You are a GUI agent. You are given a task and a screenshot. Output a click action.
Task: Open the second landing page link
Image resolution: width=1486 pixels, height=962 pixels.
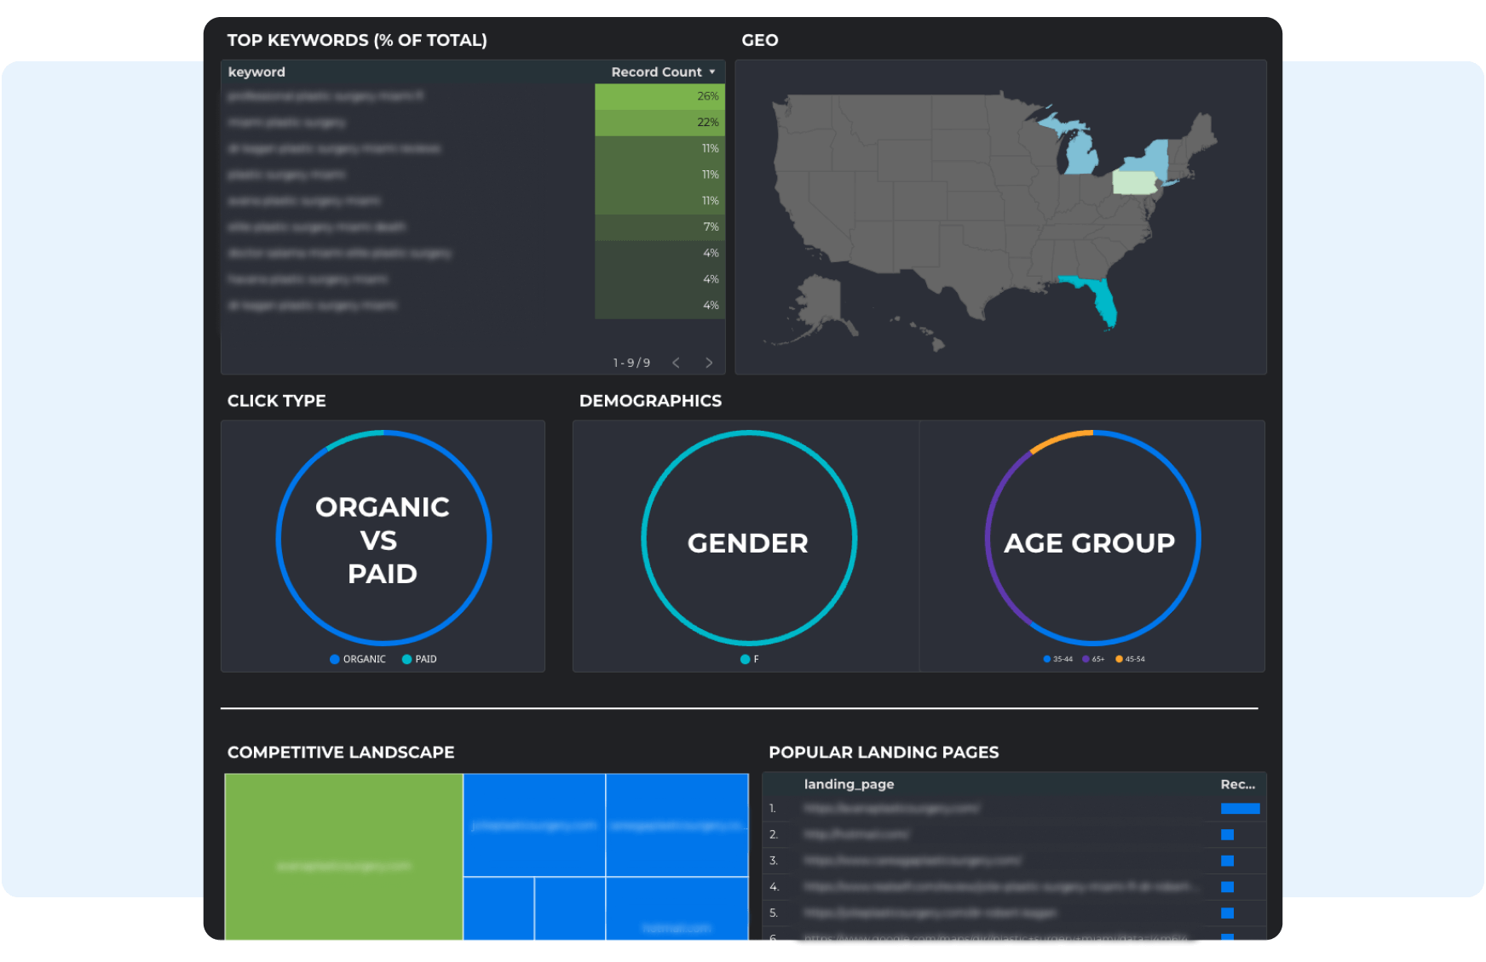point(856,834)
